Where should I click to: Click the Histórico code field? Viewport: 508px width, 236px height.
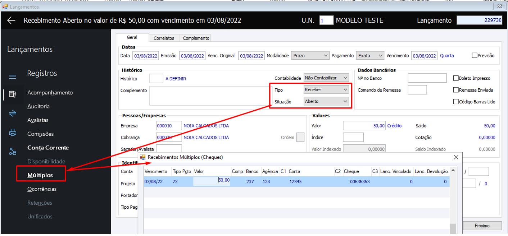point(156,78)
